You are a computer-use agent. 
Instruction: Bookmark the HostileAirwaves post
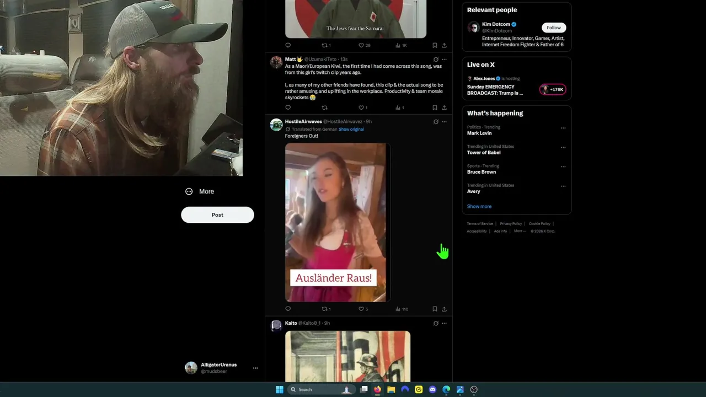pos(435,309)
